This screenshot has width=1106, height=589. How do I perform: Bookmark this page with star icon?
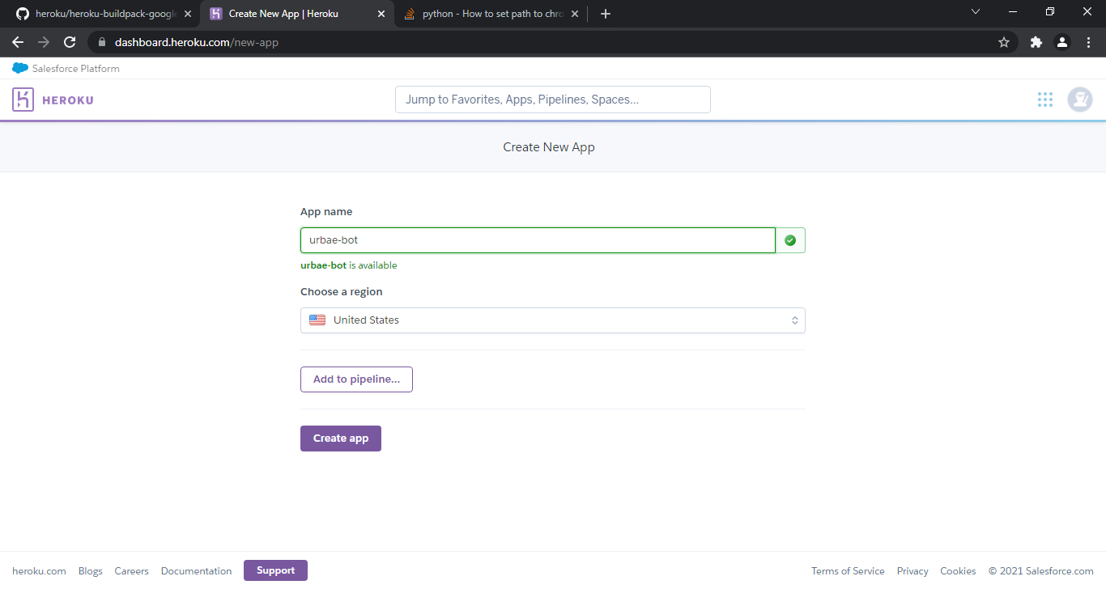click(x=1004, y=42)
